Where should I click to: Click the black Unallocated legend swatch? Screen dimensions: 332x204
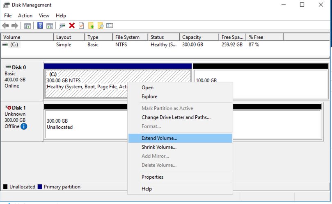[x=5, y=187]
